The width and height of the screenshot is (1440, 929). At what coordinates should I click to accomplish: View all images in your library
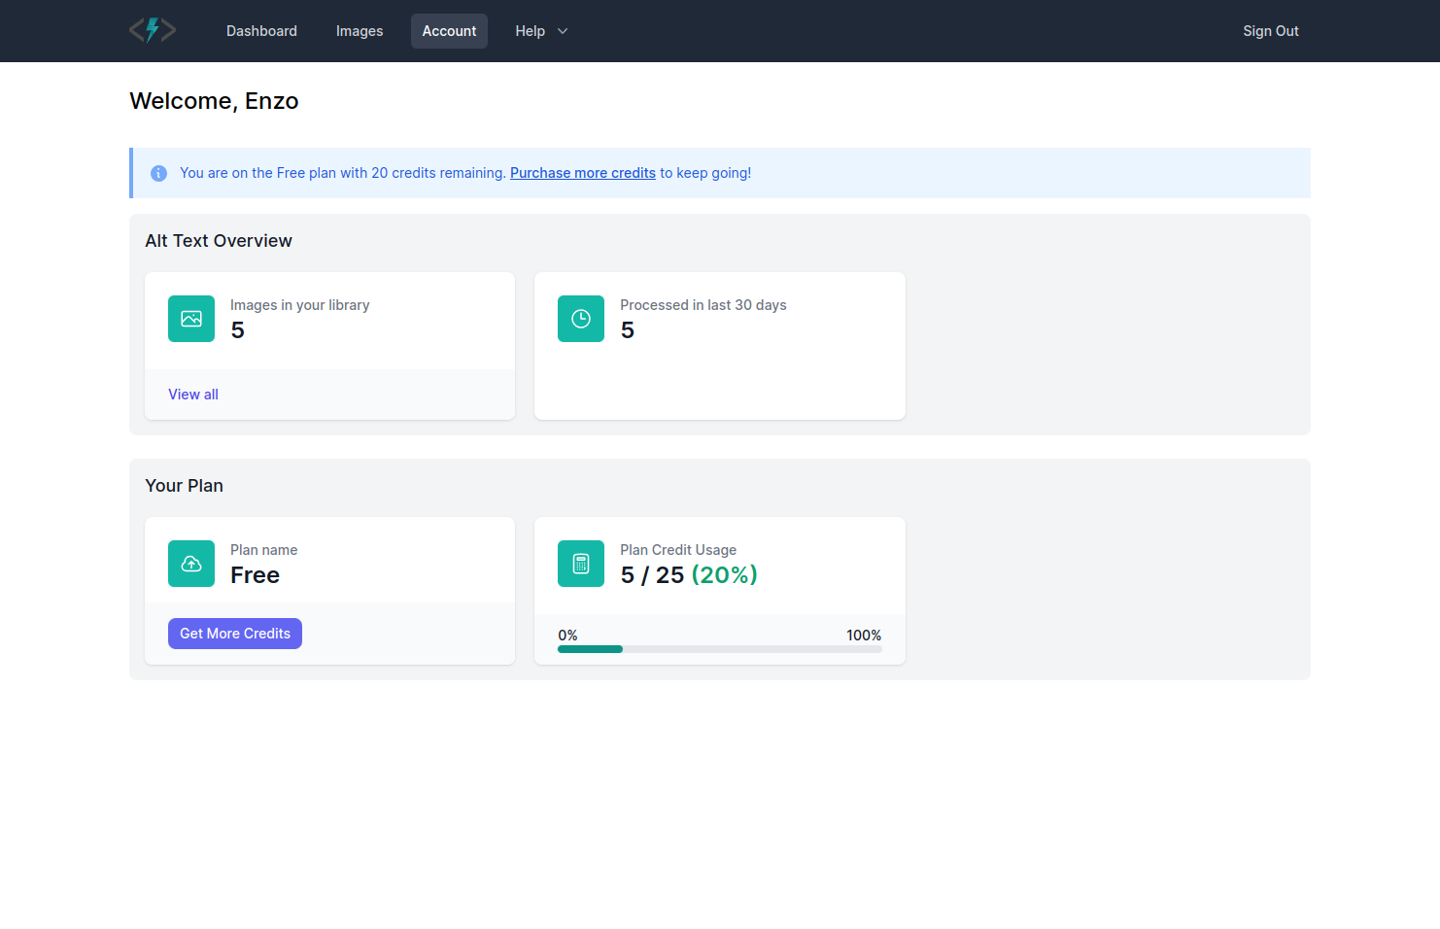click(x=193, y=395)
